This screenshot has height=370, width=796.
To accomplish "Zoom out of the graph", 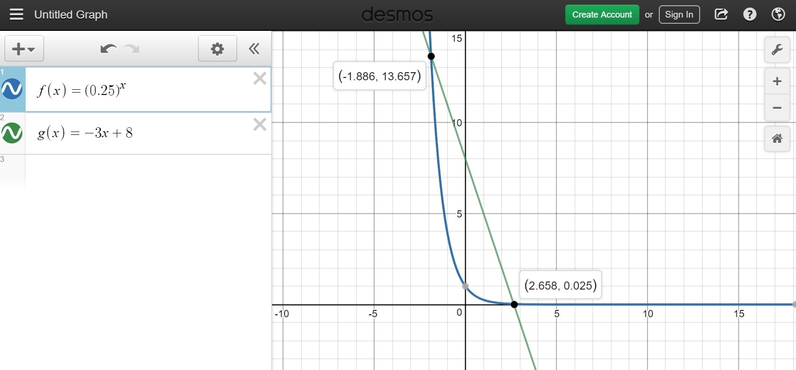I will tap(777, 108).
